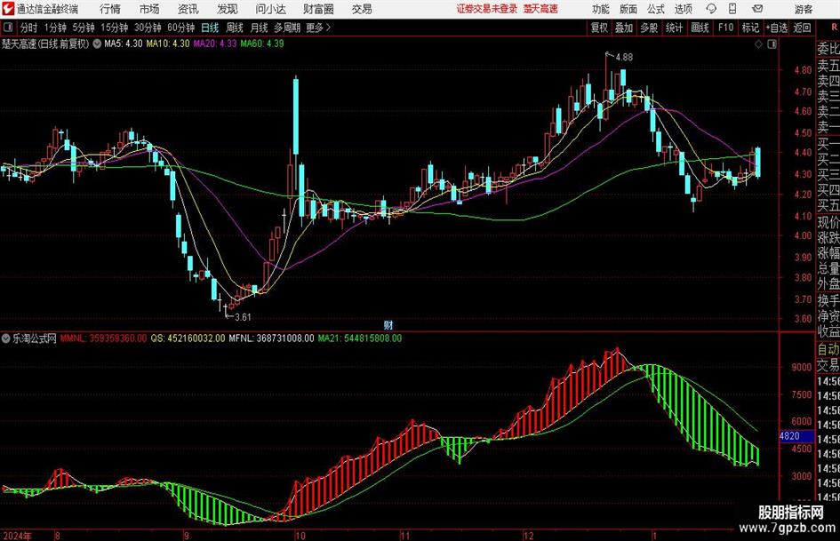This screenshot has width=840, height=541.
Task: Open the 功能 menu
Action: pos(601,9)
